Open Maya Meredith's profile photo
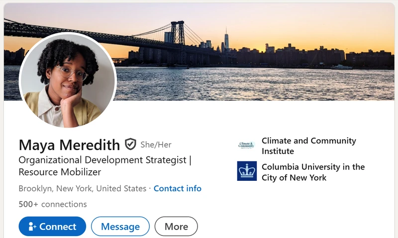 [x=68, y=80]
